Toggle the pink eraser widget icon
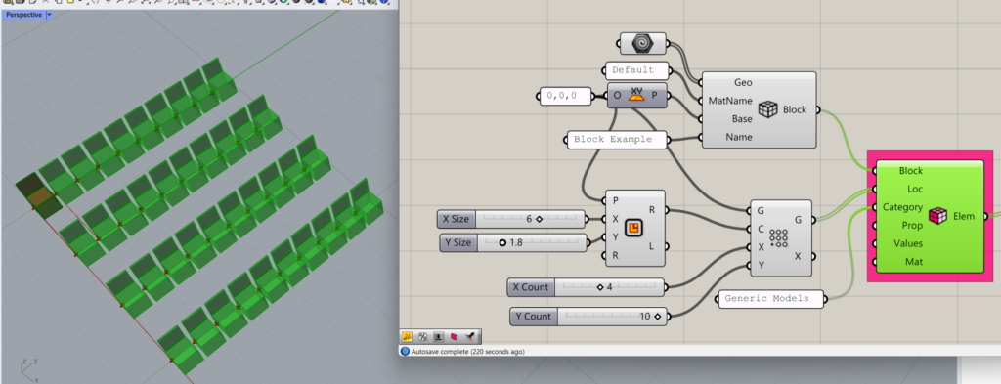This screenshot has width=1001, height=384. coord(455,337)
